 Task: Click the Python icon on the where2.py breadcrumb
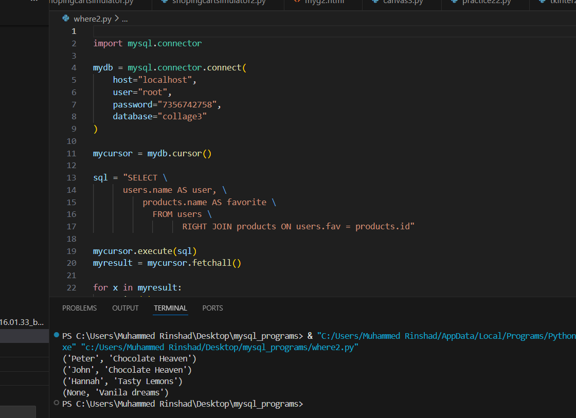point(66,19)
